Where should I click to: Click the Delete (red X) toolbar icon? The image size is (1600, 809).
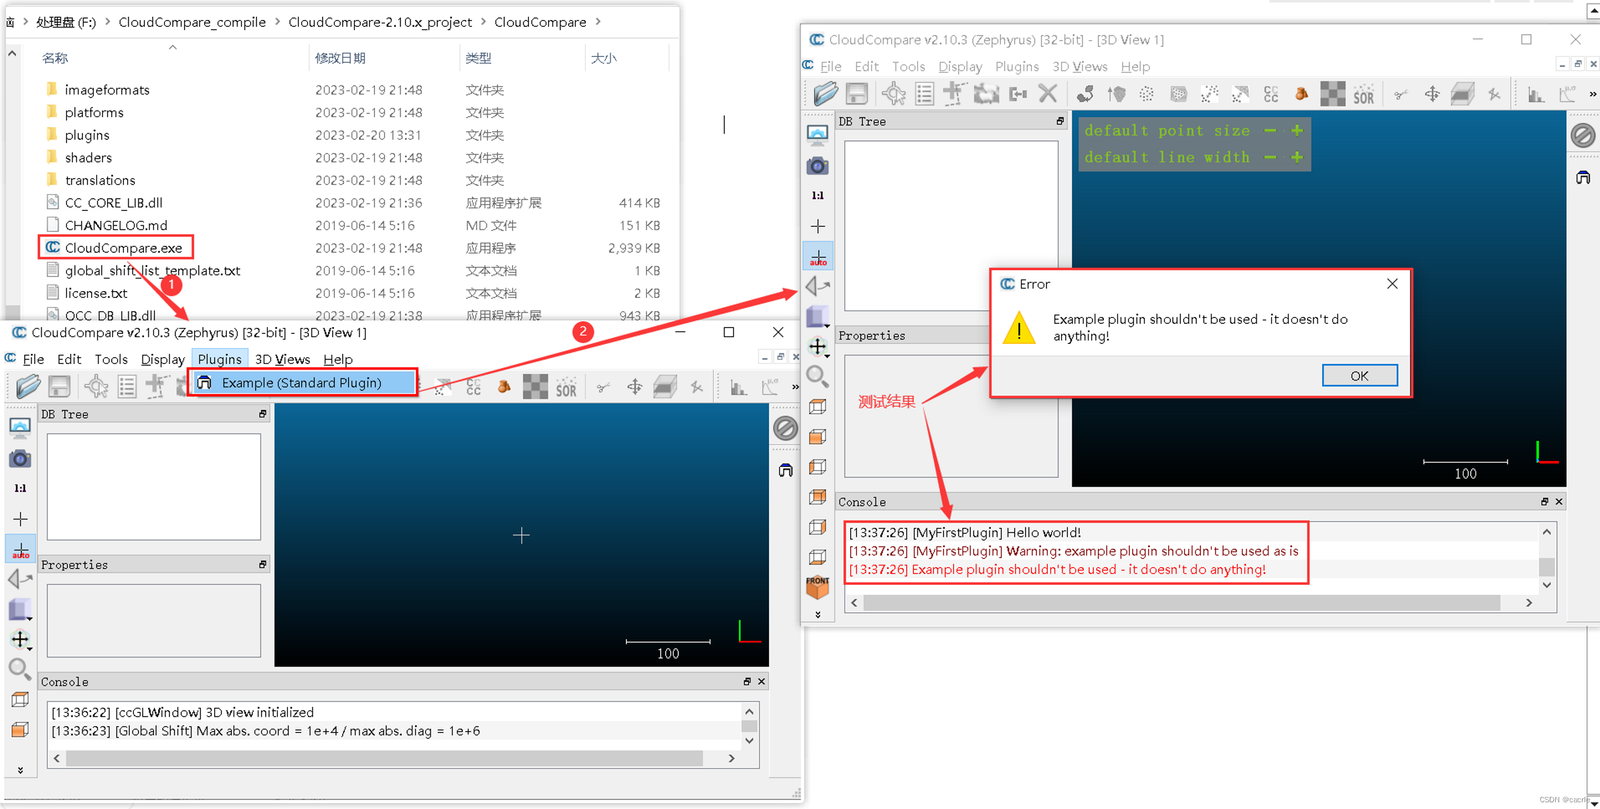[x=1048, y=94]
